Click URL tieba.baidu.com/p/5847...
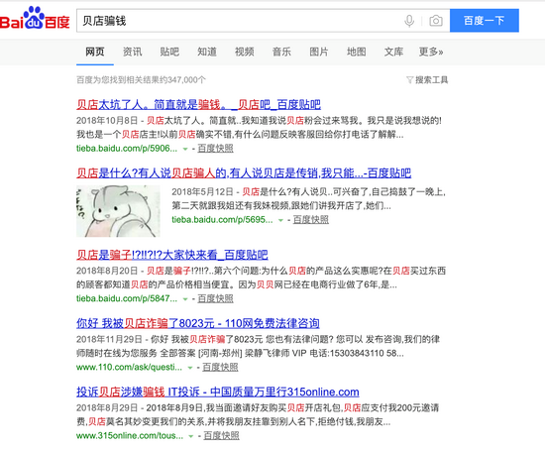This screenshot has height=450, width=545. point(127,298)
